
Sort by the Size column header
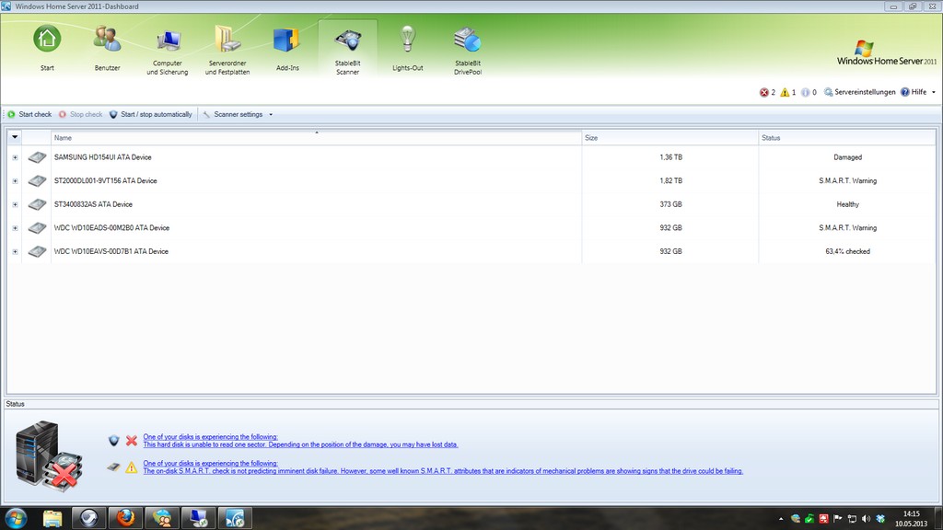tap(670, 138)
